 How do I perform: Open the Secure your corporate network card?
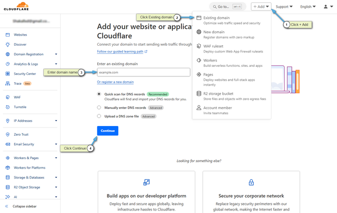251,192
